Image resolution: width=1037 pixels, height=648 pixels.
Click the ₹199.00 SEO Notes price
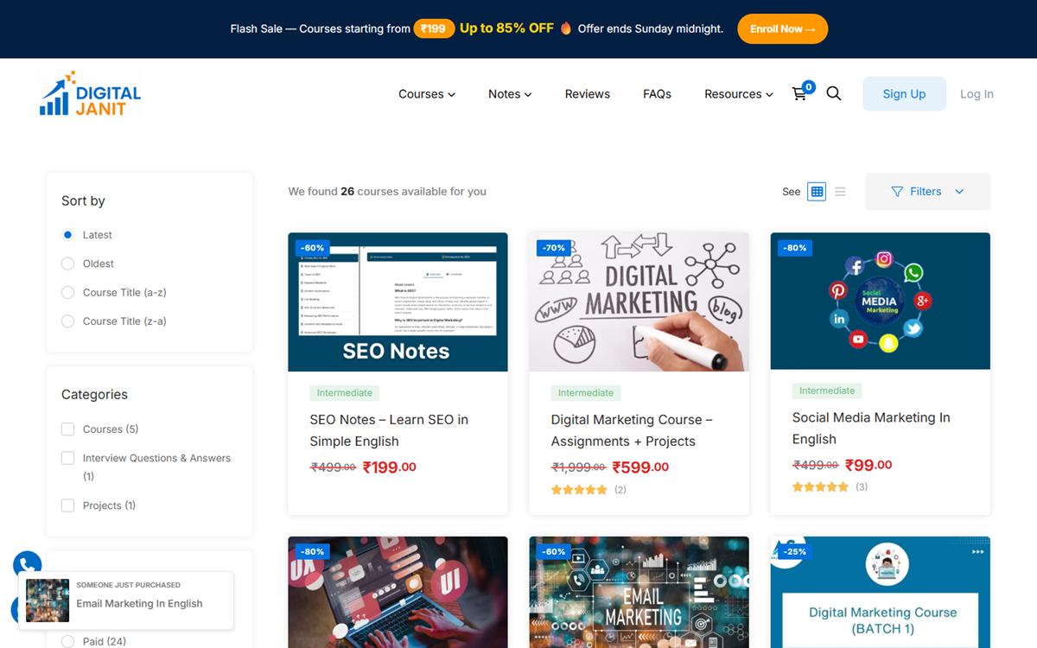(x=389, y=467)
